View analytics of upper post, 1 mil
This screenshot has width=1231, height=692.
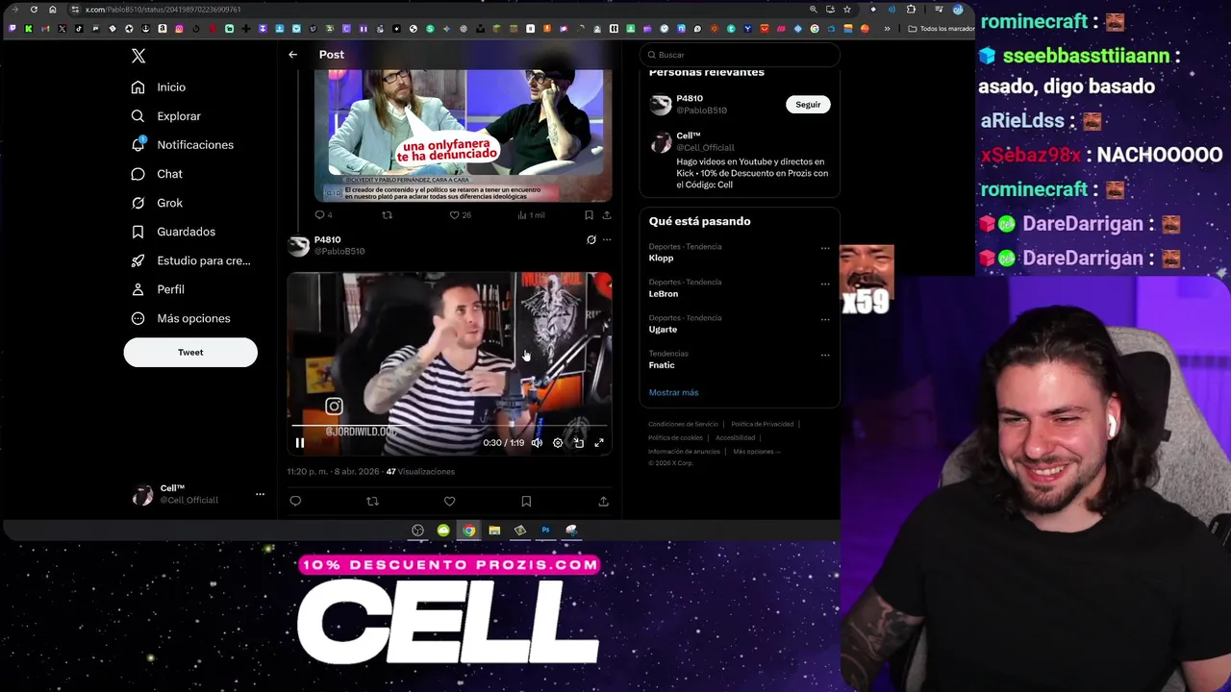pos(531,215)
